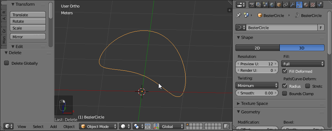332x131 pixels.
Task: Adjust the Render U resolution field
Action: [x=257, y=70]
